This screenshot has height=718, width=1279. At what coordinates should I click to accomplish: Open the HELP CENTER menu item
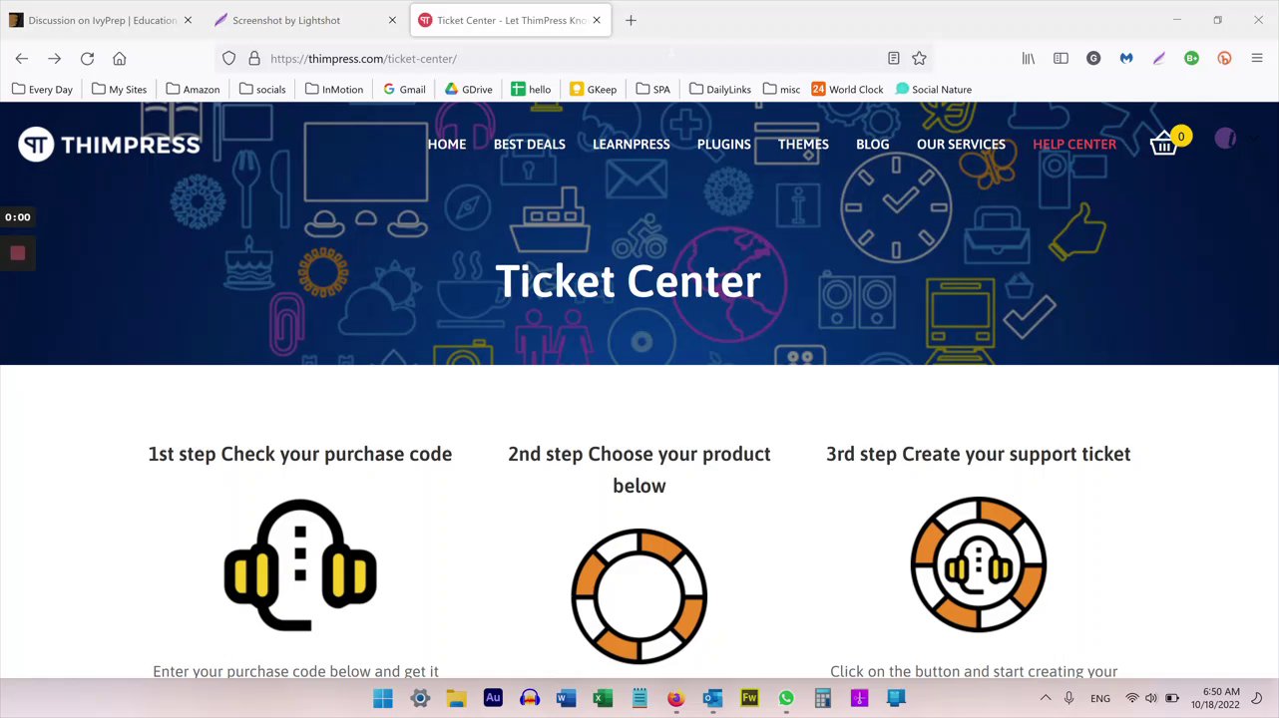click(x=1074, y=145)
